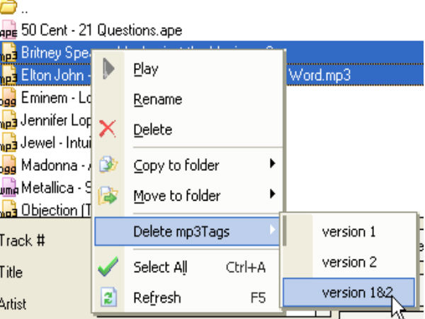Viewport: 425px width, 319px height.
Task: Click the ape file icon for 50 Cent
Action: pos(8,30)
